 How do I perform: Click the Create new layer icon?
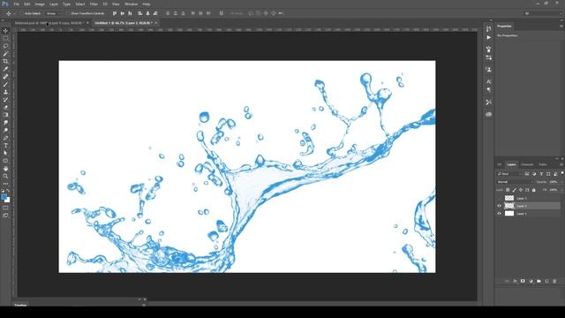pyautogui.click(x=546, y=281)
